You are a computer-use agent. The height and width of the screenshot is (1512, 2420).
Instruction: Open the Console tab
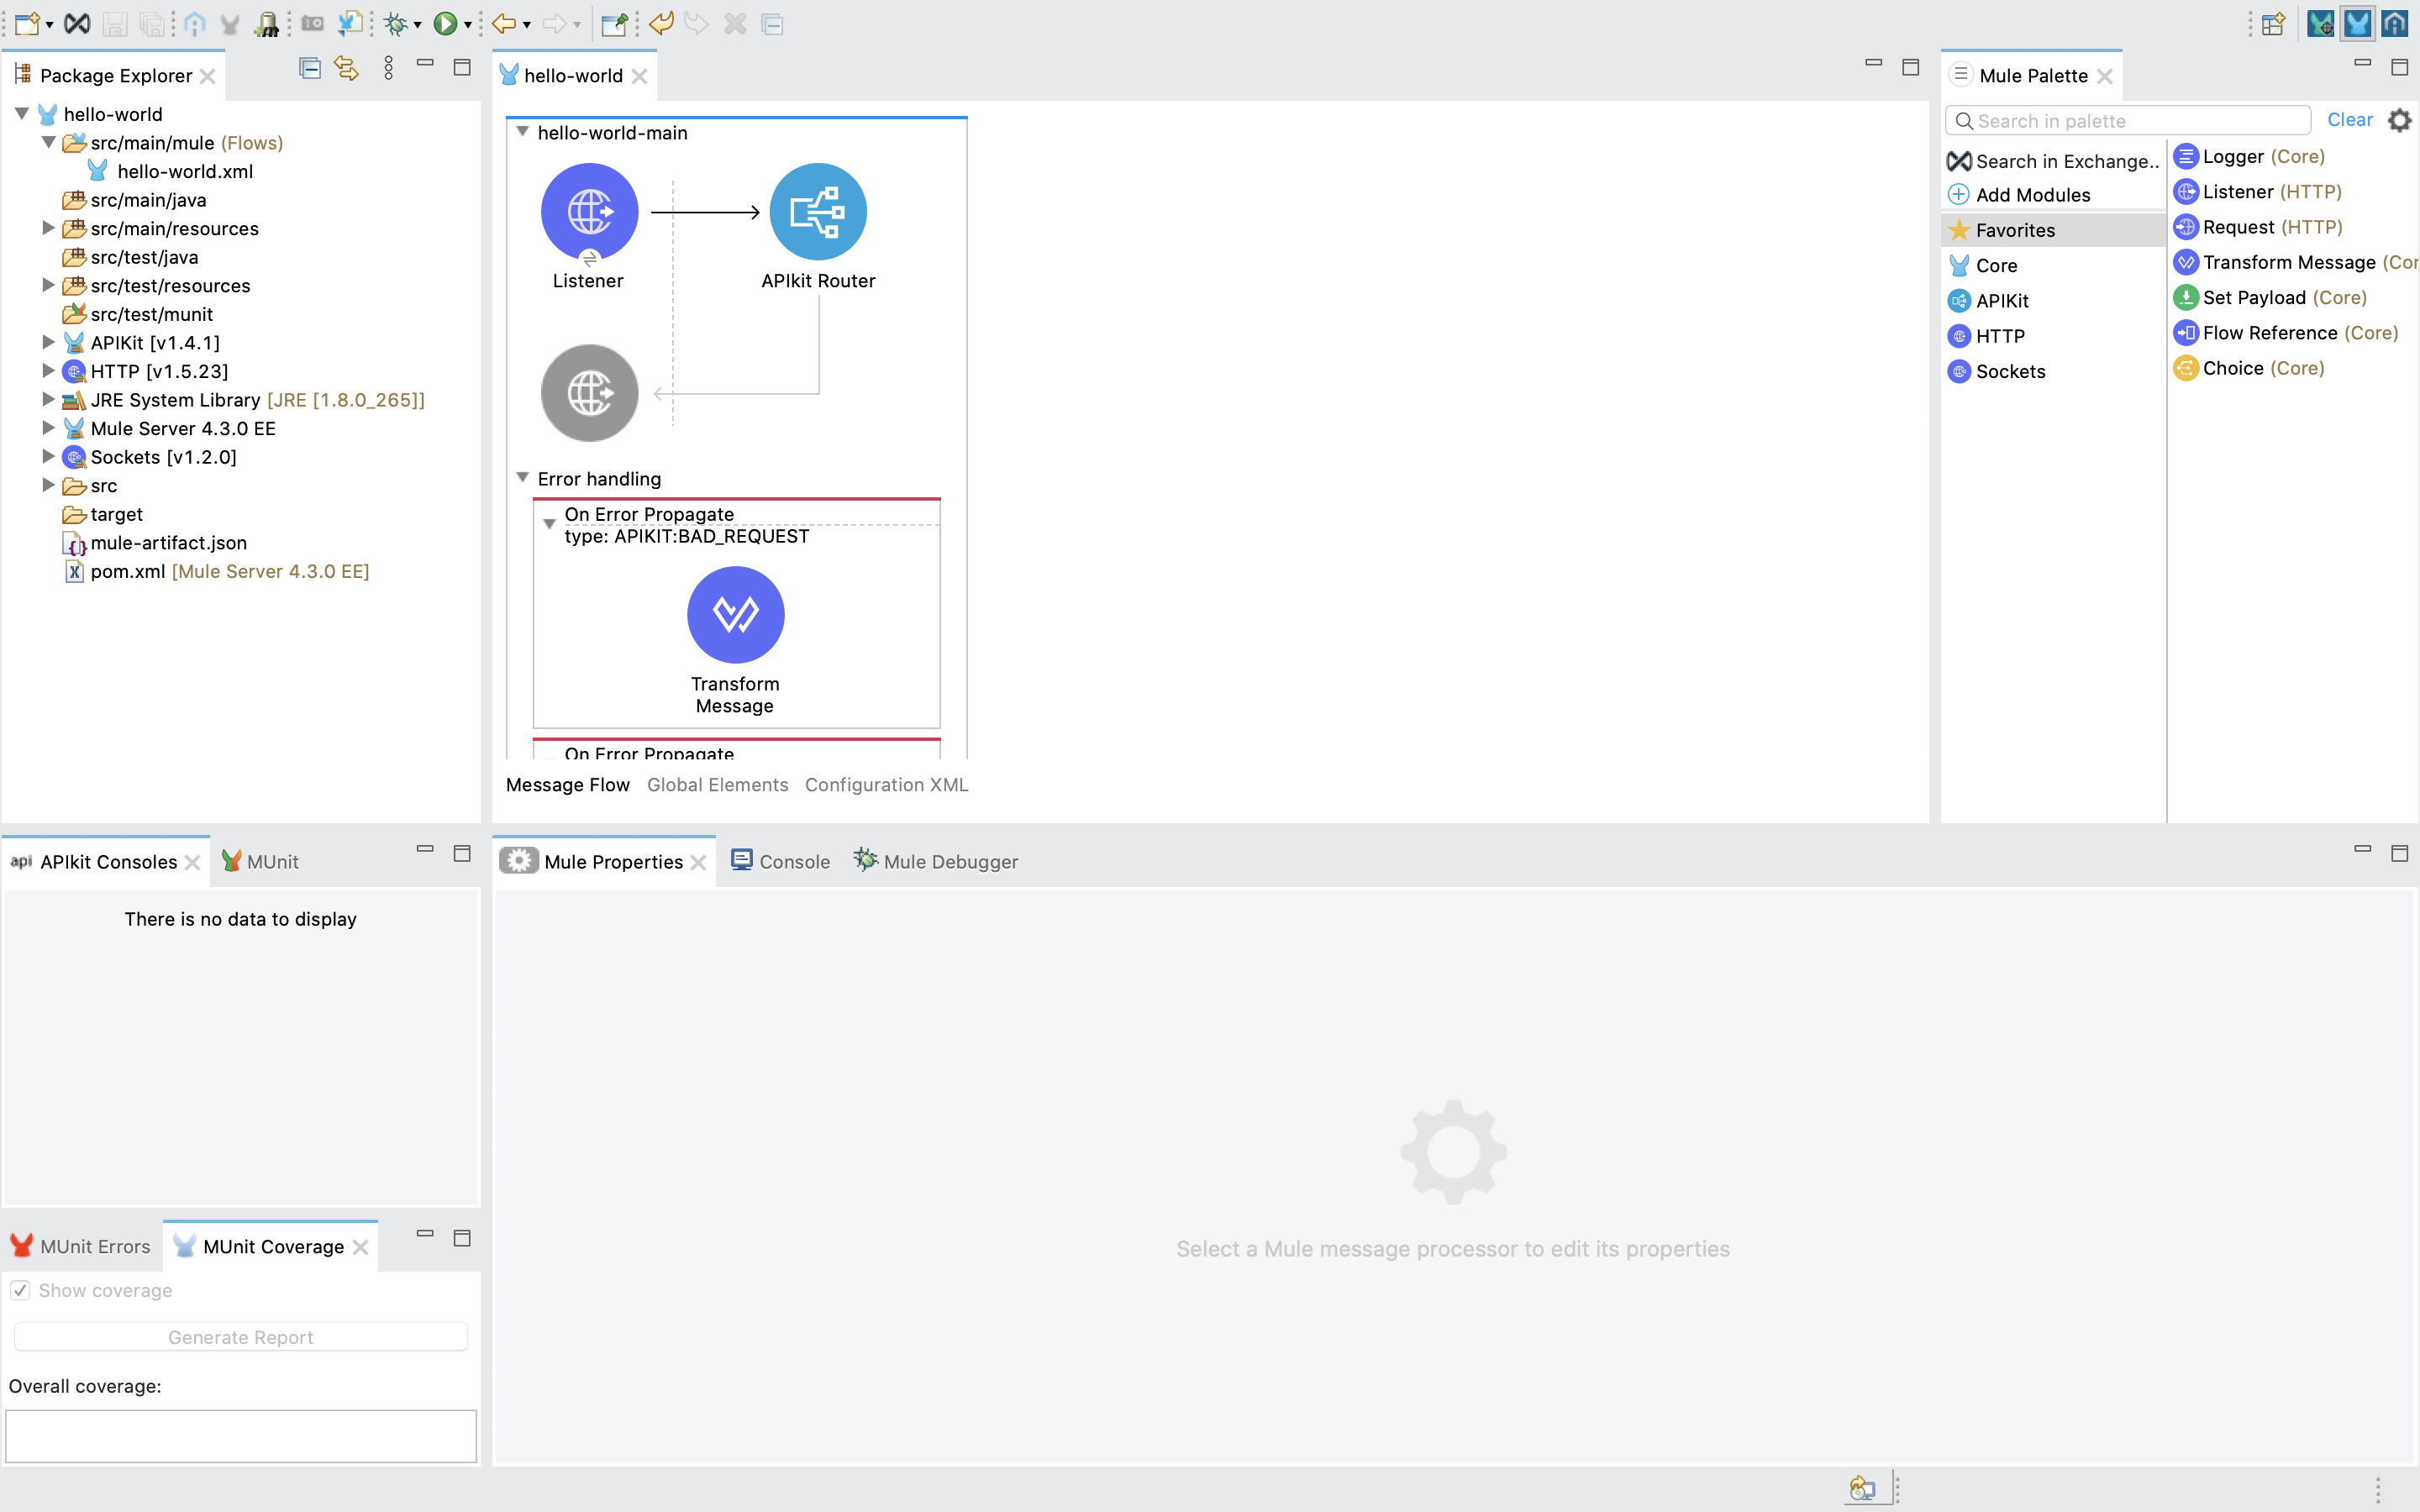[781, 861]
